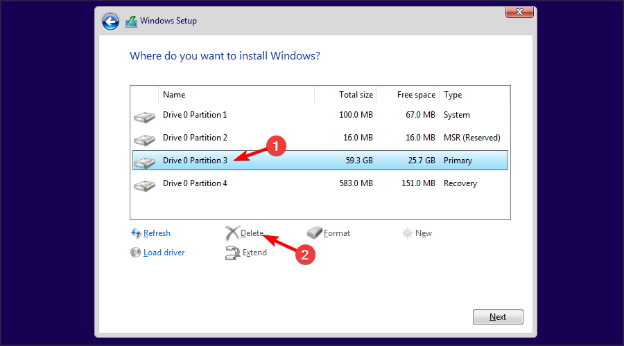Image resolution: width=624 pixels, height=346 pixels.
Task: Proceed with the Next button
Action: click(x=498, y=317)
